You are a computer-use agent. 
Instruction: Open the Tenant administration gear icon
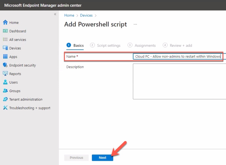point(5,99)
